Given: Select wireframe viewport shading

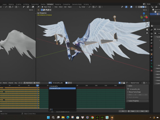Looking at the screenshot, I should pos(139,7).
